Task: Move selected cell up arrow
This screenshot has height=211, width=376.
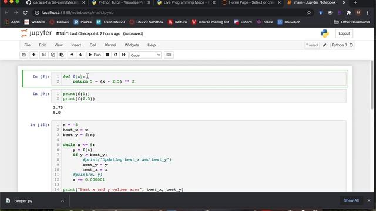Action: tap(72, 55)
